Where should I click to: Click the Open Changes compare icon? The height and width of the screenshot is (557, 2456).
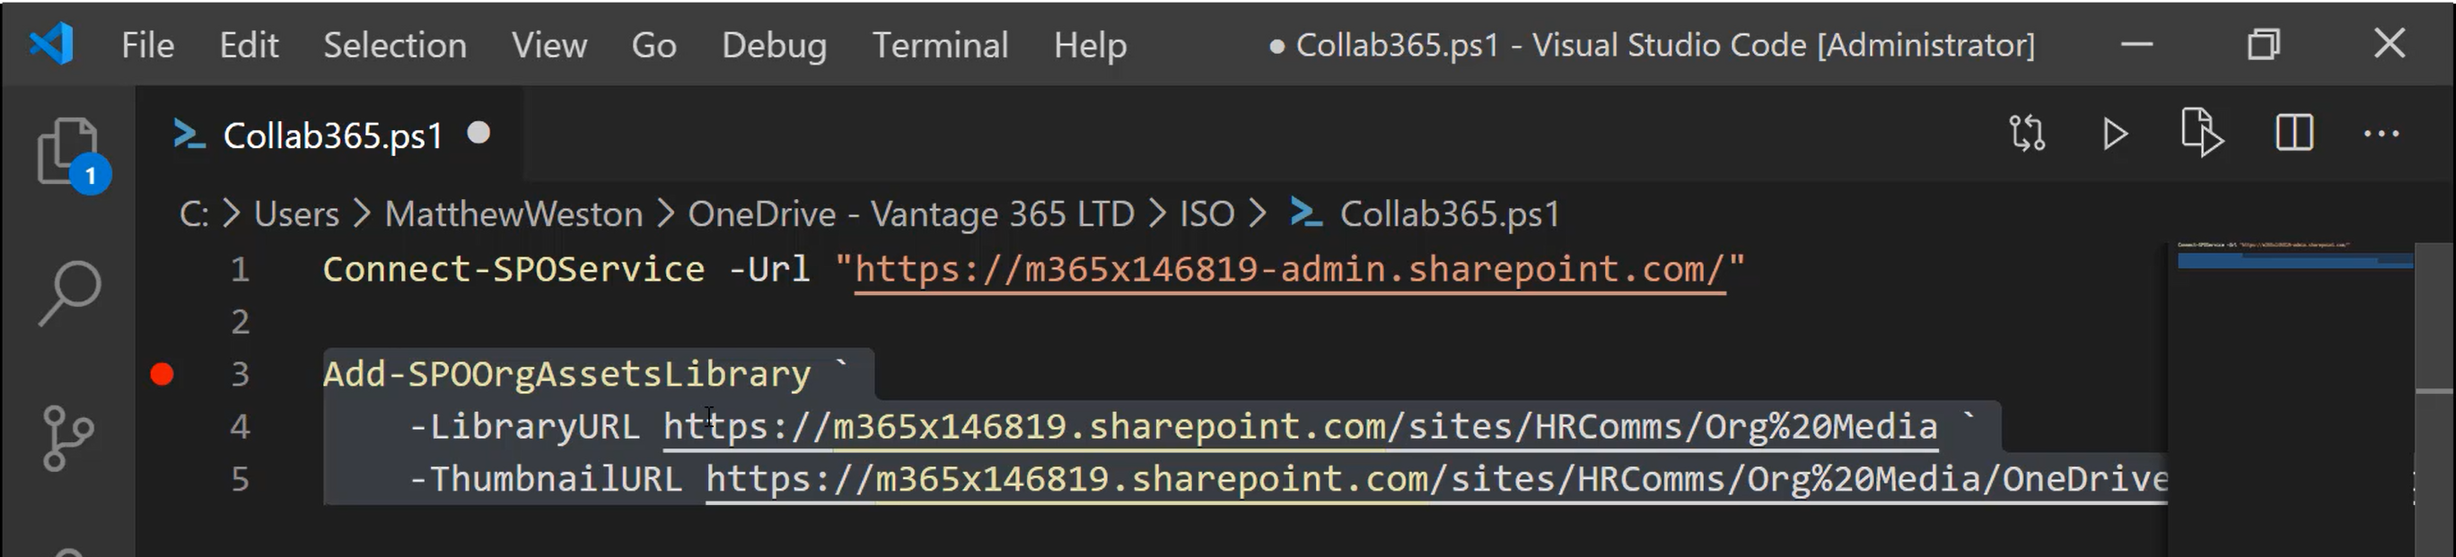[2027, 134]
